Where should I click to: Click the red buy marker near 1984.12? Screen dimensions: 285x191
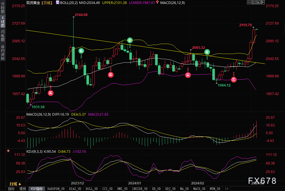234,79
